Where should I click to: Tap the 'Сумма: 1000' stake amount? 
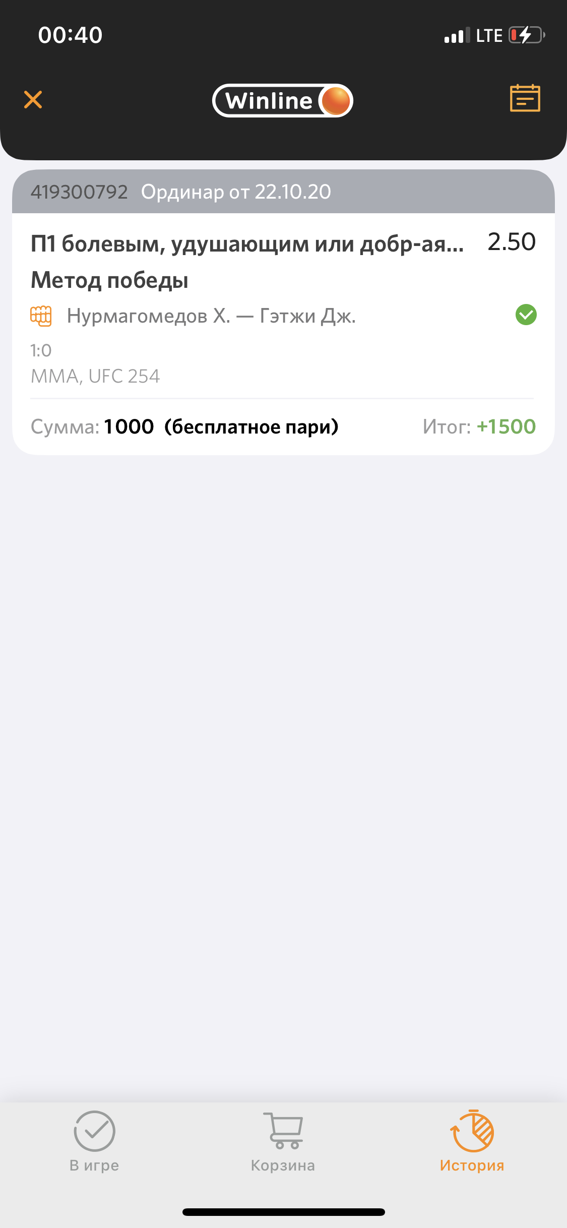(x=93, y=426)
